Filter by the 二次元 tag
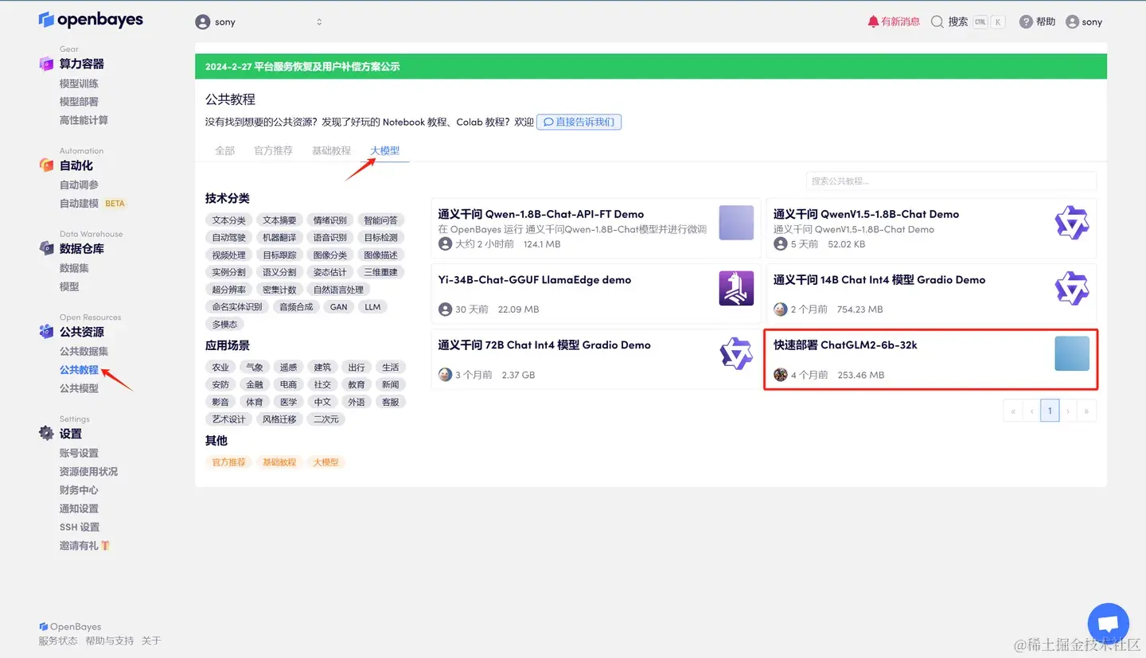Viewport: 1146px width, 658px height. click(x=325, y=419)
